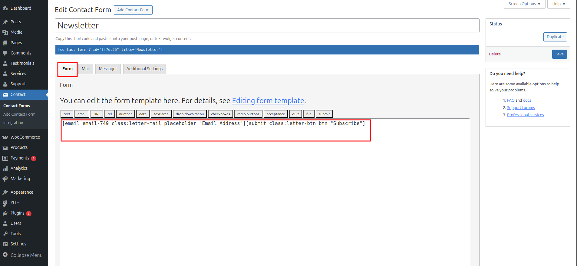Click the Plugins update count badge
The image size is (577, 266).
click(x=29, y=214)
